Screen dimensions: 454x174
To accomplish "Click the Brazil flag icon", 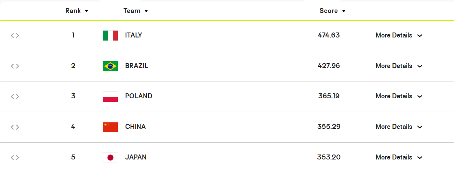I will pos(110,66).
